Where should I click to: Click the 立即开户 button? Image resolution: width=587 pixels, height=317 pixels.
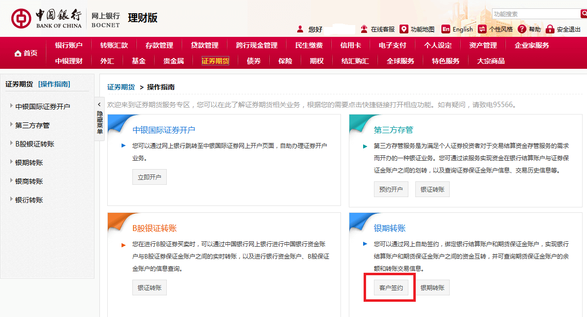click(150, 177)
